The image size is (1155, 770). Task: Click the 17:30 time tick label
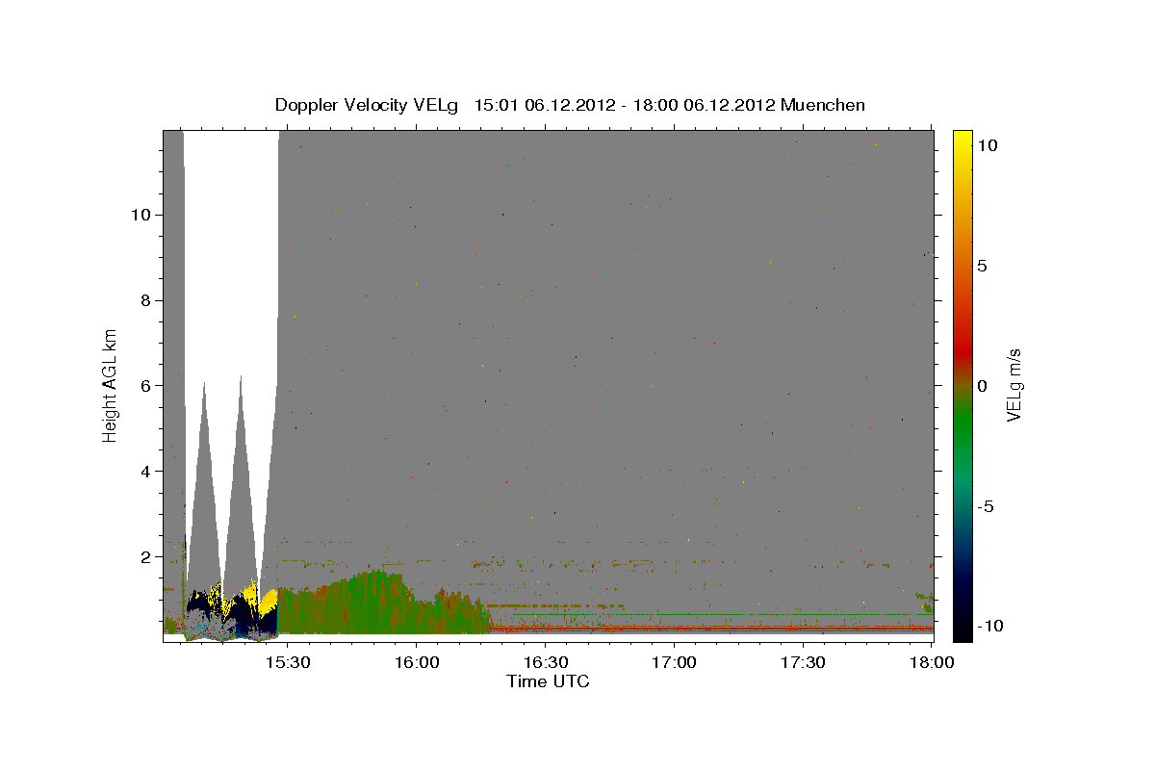[x=803, y=662]
